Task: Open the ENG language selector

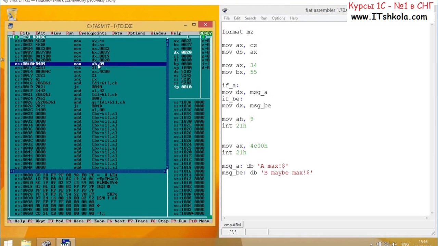Action: click(405, 244)
